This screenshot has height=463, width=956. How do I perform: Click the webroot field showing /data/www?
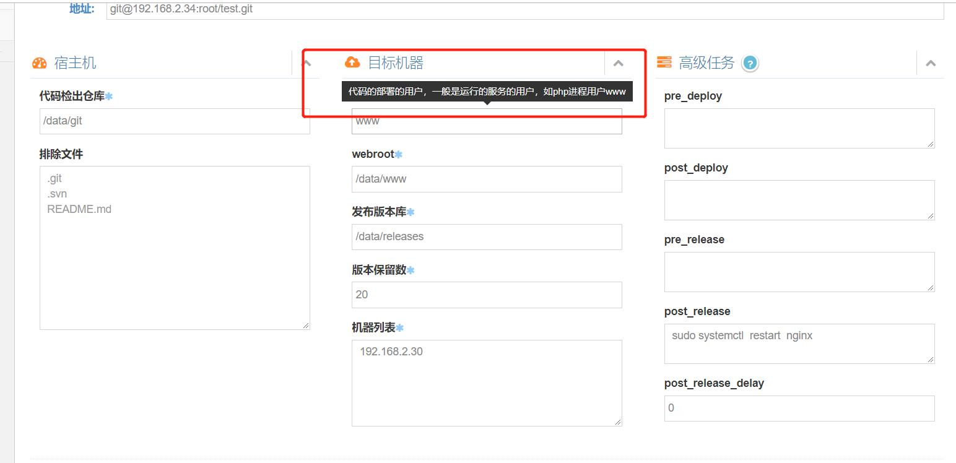point(486,179)
